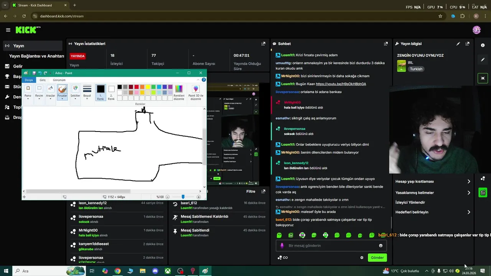Collapse the Paint ribbon with the caret
The image size is (491, 276).
tap(198, 80)
